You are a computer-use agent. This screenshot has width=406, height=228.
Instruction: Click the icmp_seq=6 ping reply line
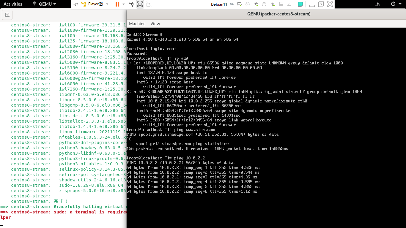pos(192,191)
